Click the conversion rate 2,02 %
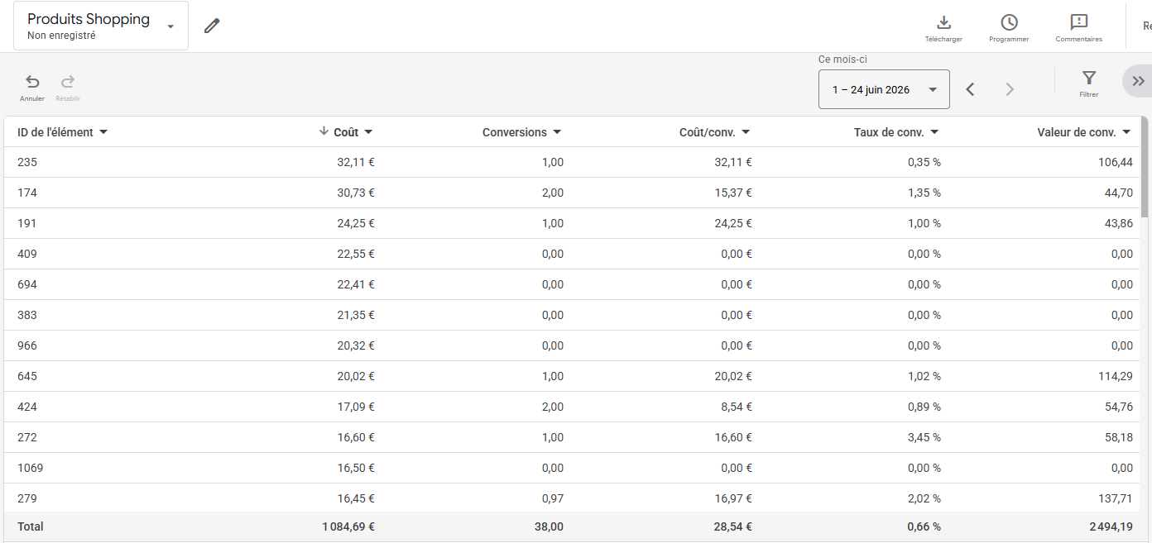The image size is (1152, 543). 924,498
